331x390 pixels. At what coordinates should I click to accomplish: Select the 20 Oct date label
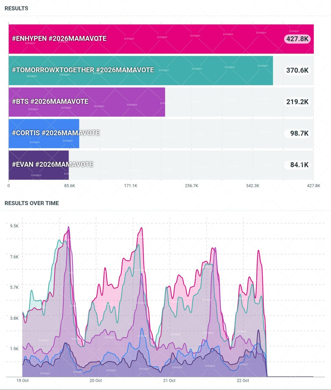(96, 381)
